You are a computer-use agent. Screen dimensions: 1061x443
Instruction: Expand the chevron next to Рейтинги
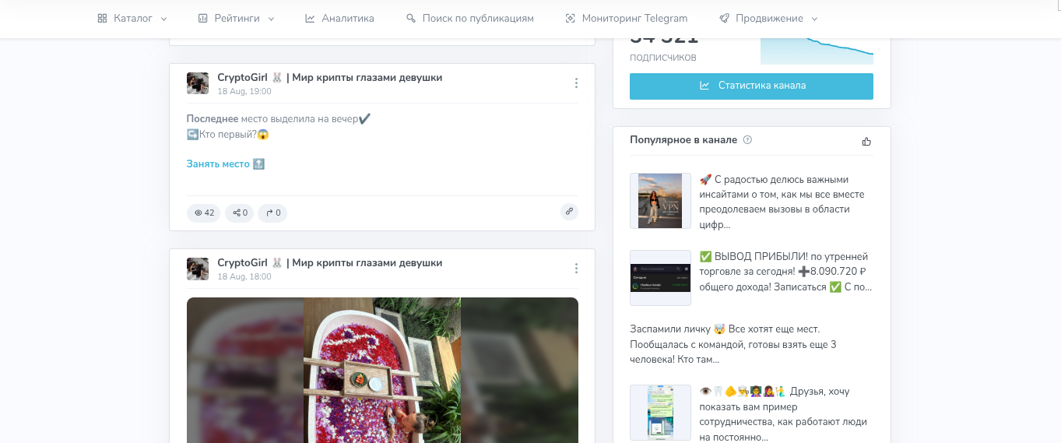271,19
